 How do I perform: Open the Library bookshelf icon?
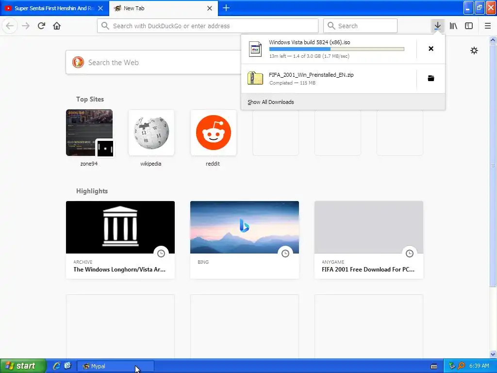(x=453, y=26)
